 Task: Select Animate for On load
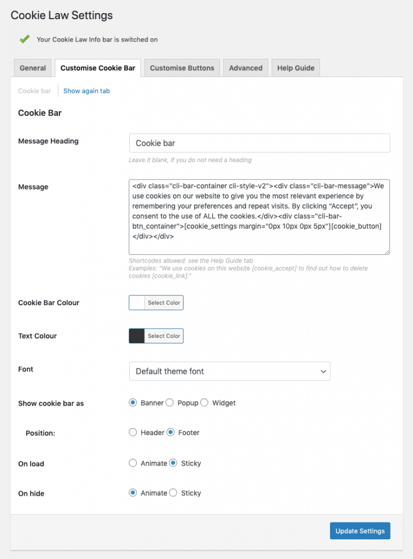point(133,463)
